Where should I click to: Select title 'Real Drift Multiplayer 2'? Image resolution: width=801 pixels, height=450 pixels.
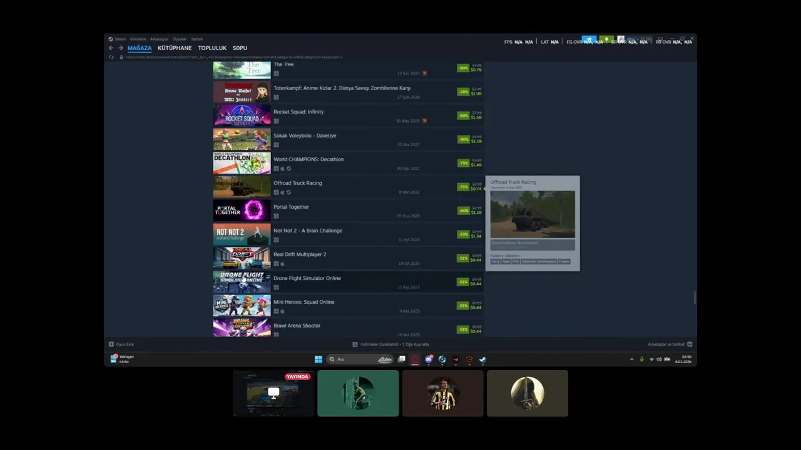pos(300,254)
